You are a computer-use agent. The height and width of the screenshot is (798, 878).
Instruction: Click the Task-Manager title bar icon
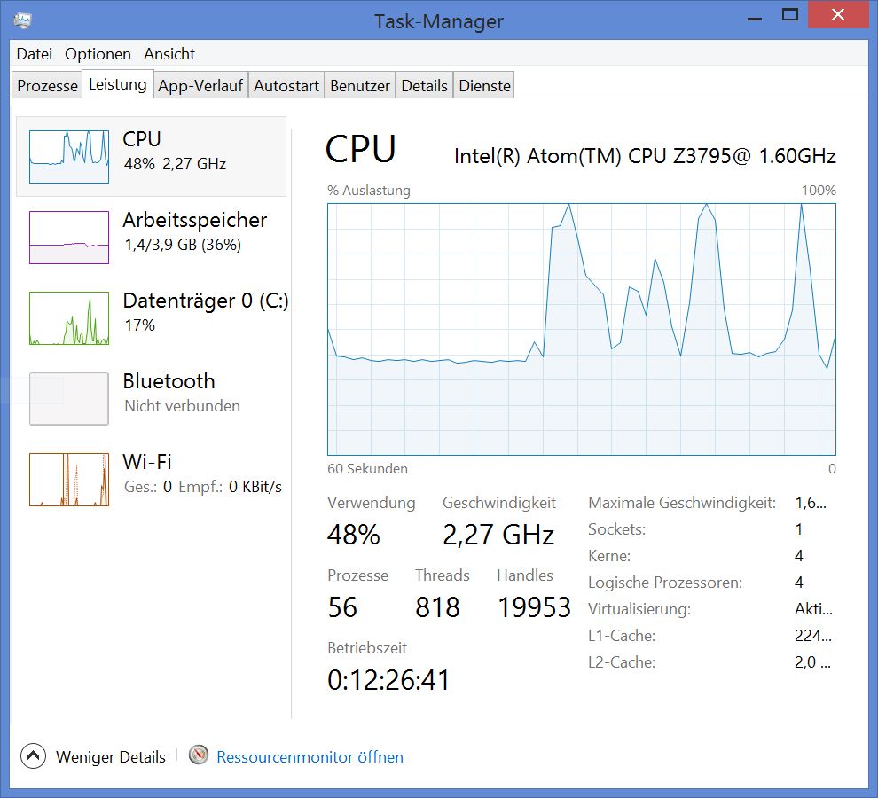[23, 20]
